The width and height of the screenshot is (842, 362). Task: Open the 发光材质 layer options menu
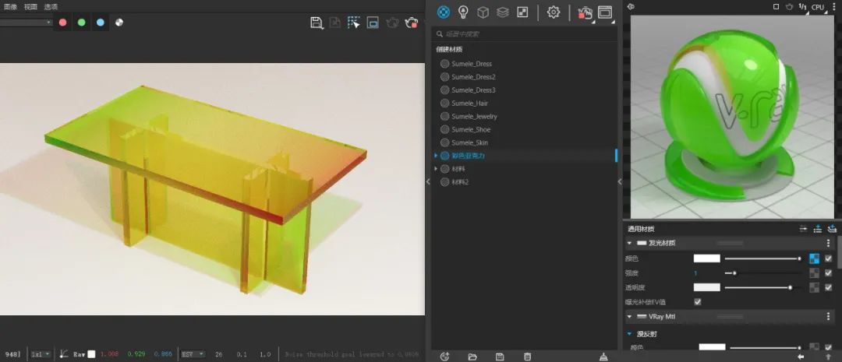point(828,243)
